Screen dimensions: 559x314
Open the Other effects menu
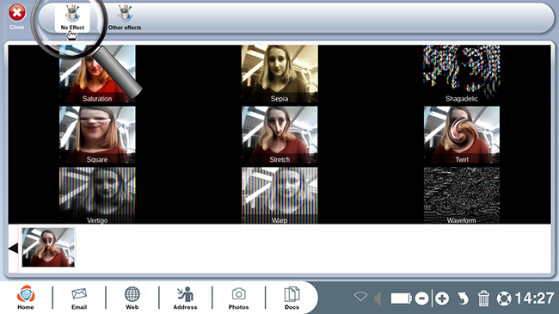pos(125,18)
